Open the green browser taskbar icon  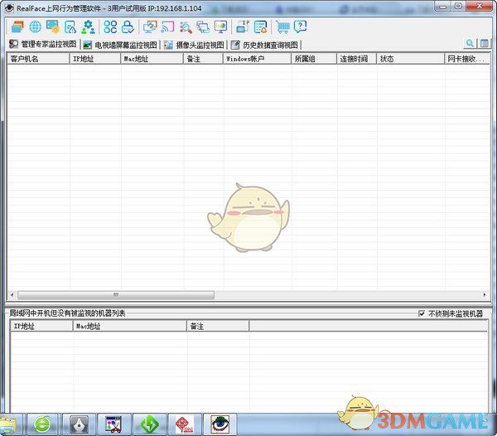click(x=42, y=424)
